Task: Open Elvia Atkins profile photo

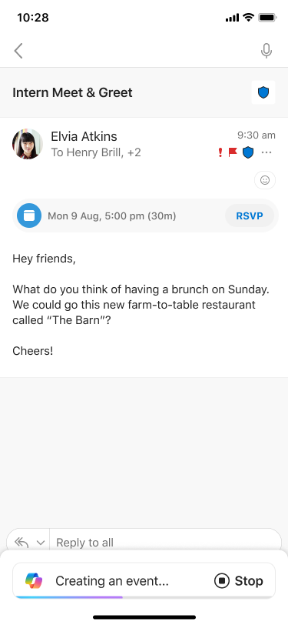Action: click(x=28, y=144)
